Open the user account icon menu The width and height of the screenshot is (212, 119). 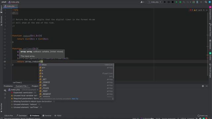(142, 2)
